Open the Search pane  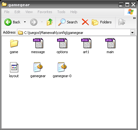[x=68, y=22]
